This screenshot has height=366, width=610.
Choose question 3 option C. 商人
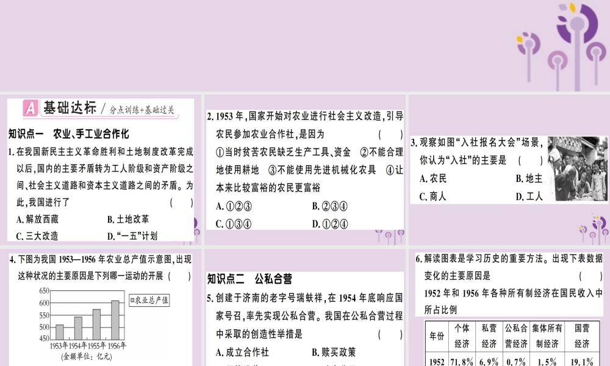433,196
